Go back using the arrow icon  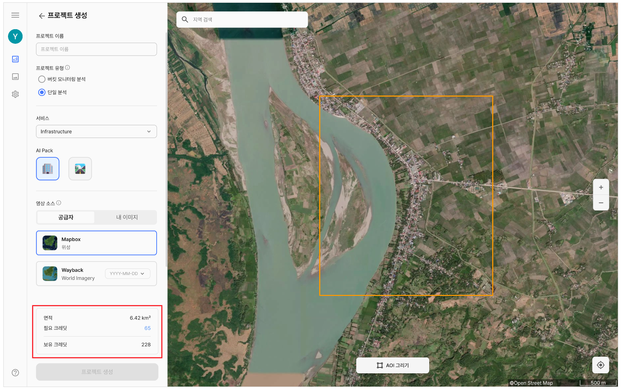click(42, 16)
